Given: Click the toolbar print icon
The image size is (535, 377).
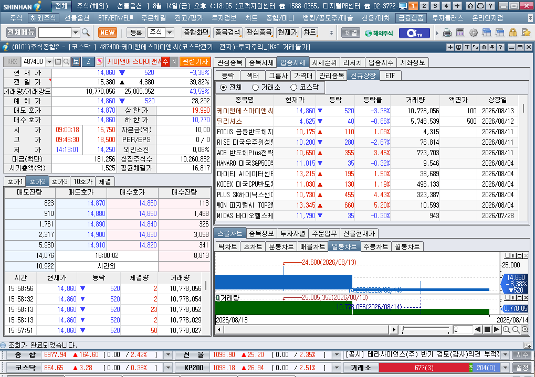Looking at the screenshot, I should (x=447, y=33).
